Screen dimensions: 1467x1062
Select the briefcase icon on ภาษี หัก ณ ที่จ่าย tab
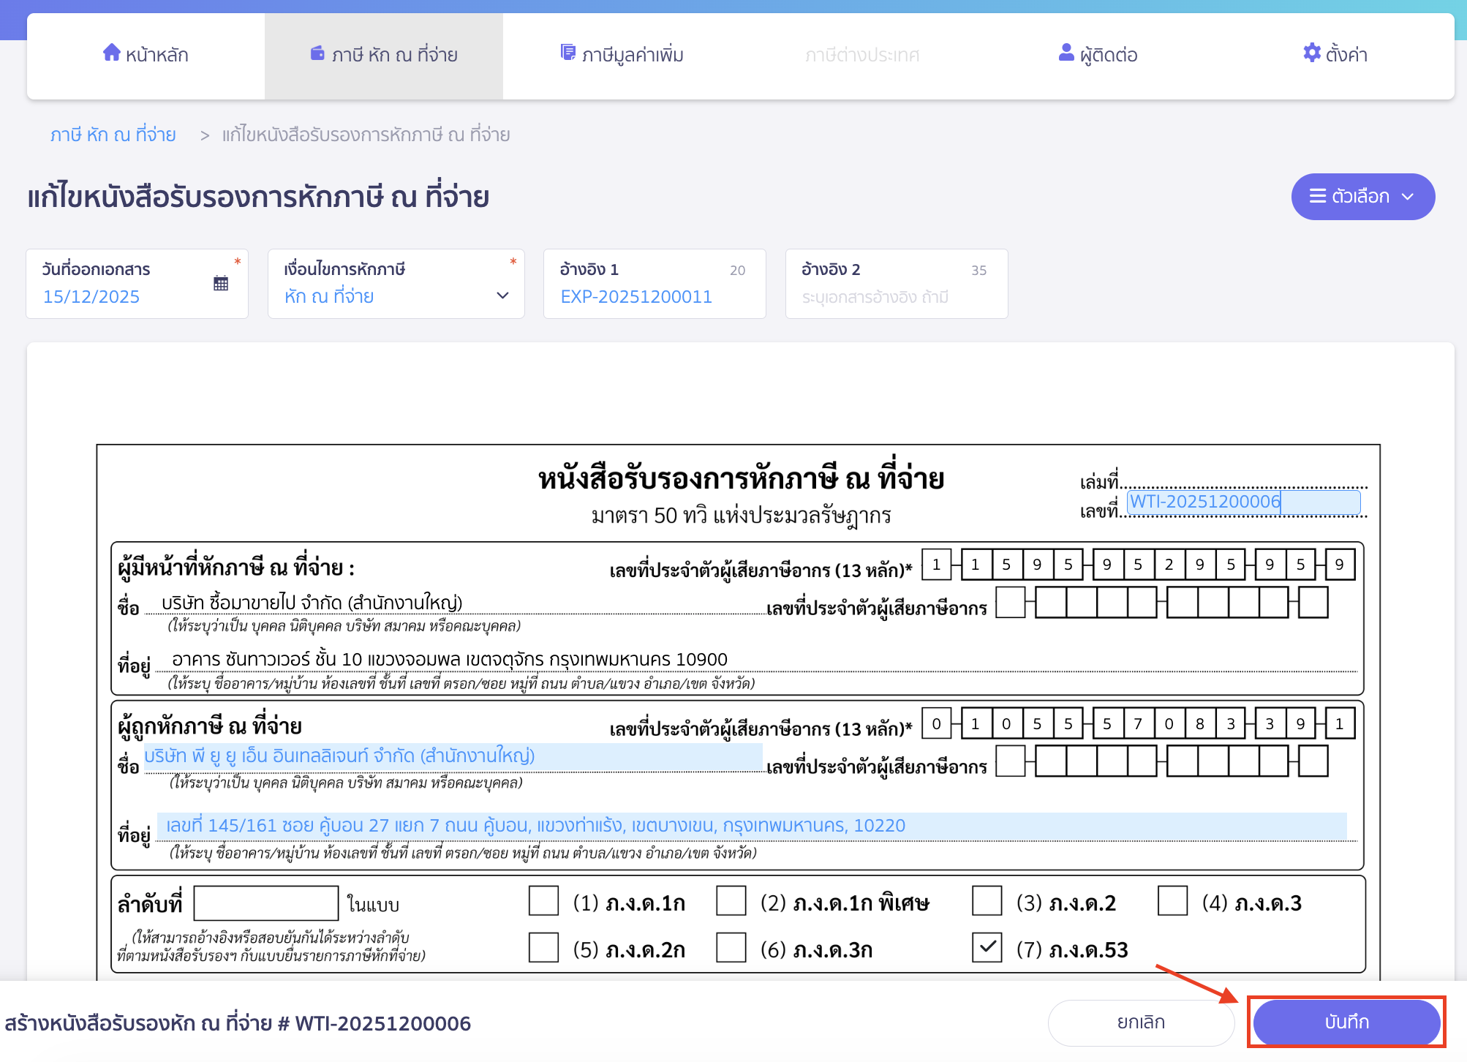317,53
